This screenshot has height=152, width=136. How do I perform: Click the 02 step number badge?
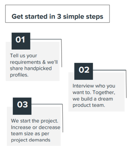[x=84, y=71]
